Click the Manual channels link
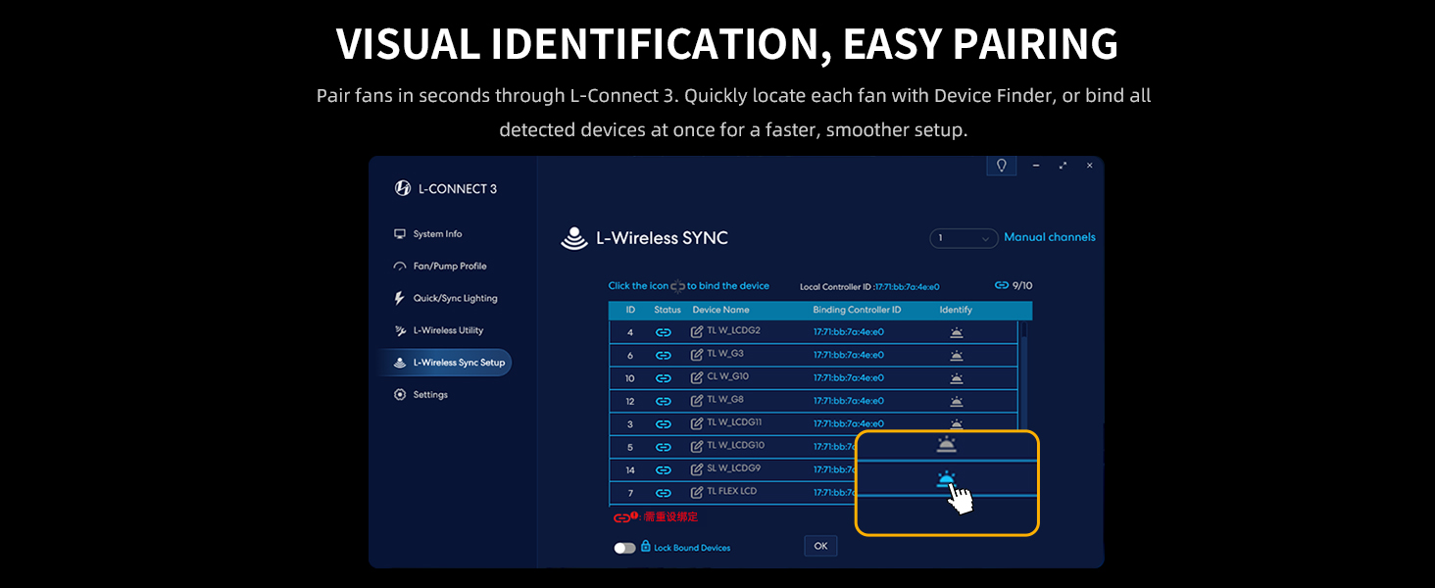 1050,237
